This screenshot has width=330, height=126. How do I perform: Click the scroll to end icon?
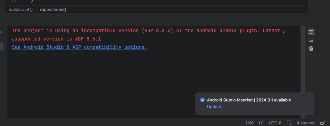coord(311,40)
